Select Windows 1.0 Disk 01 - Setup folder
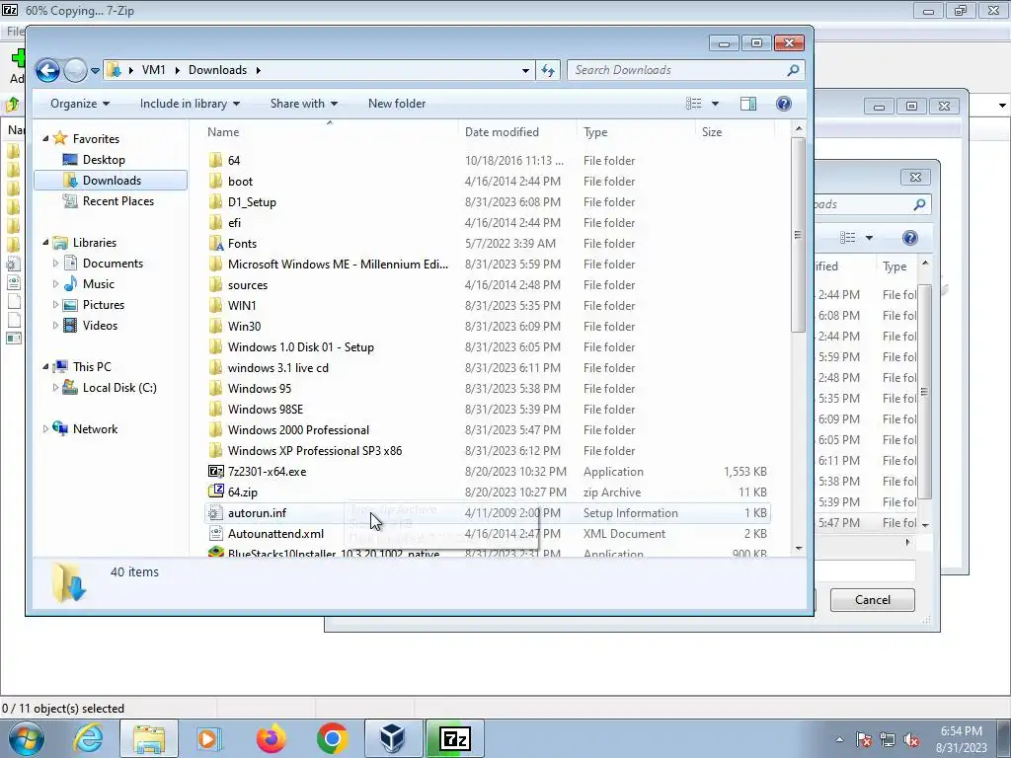The height and width of the screenshot is (758, 1011). [300, 346]
